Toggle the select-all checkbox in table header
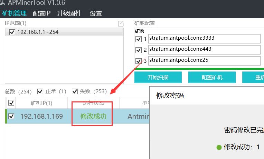This screenshot has width=264, height=159. [11, 103]
